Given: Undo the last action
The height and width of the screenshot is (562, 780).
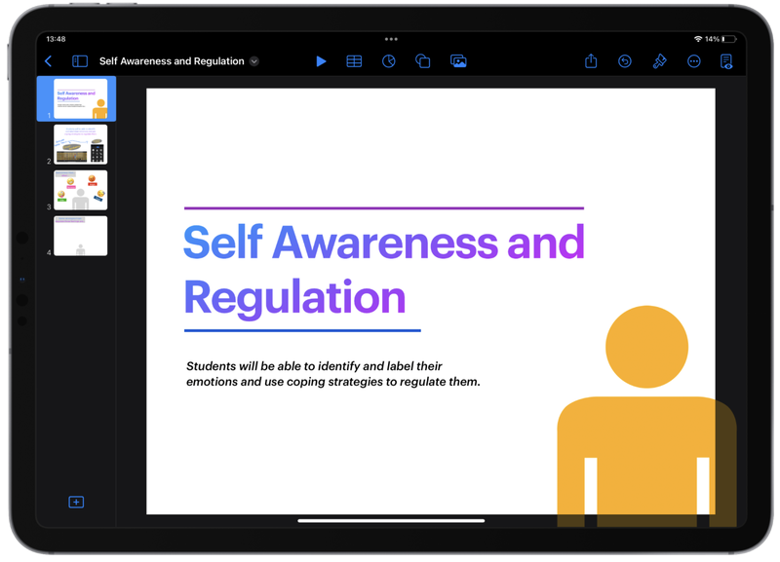Looking at the screenshot, I should click(625, 61).
